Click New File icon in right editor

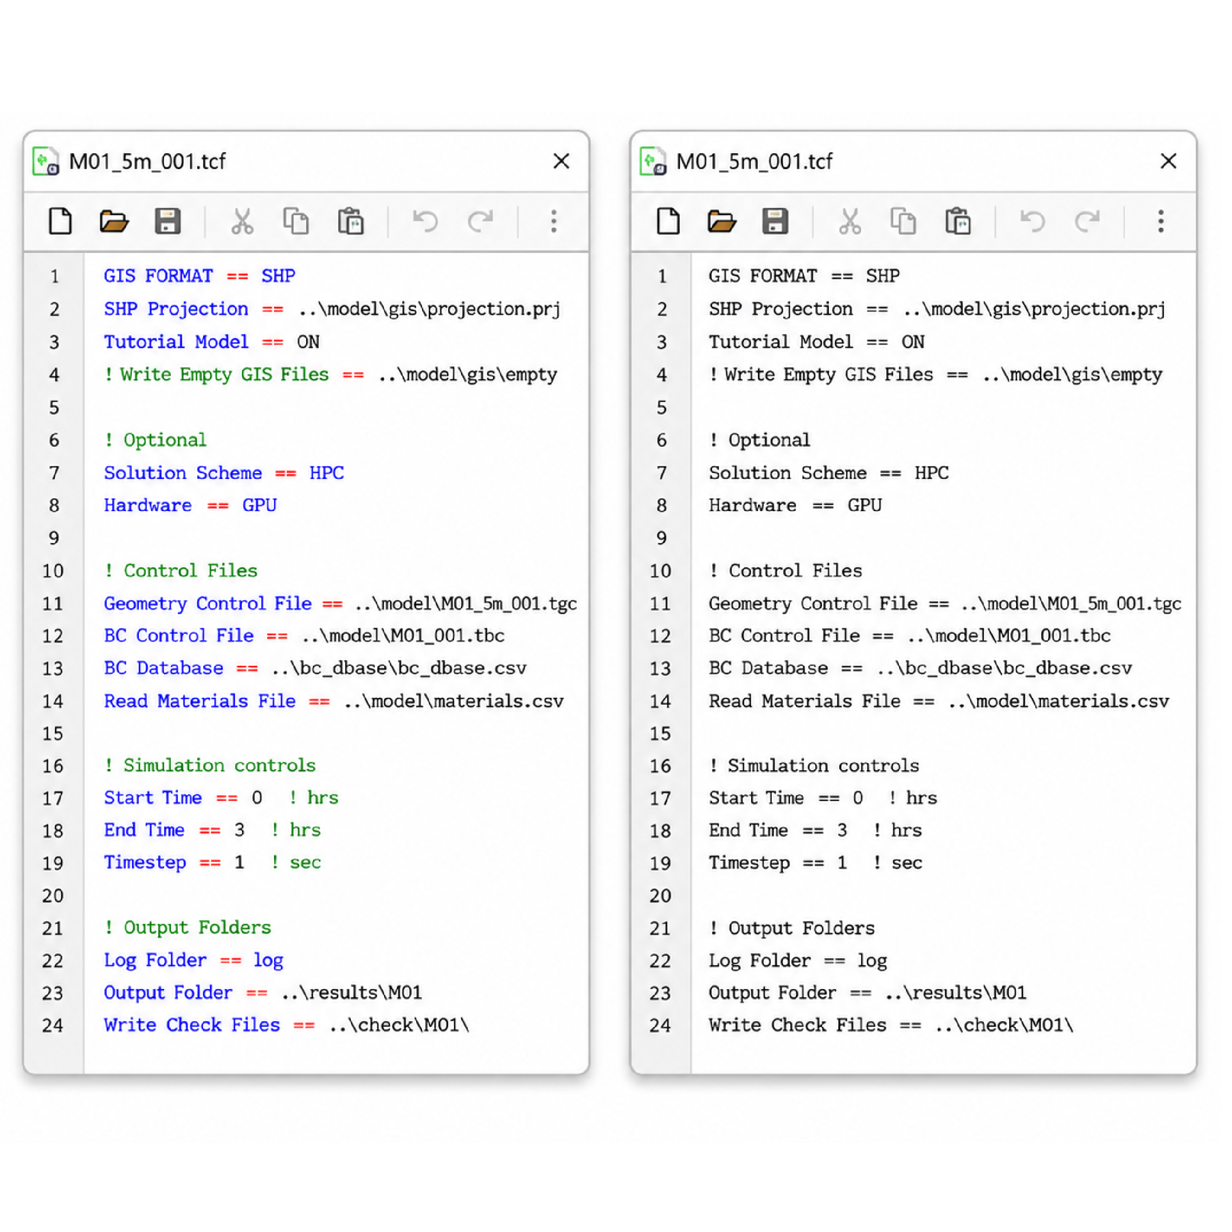pos(668,221)
